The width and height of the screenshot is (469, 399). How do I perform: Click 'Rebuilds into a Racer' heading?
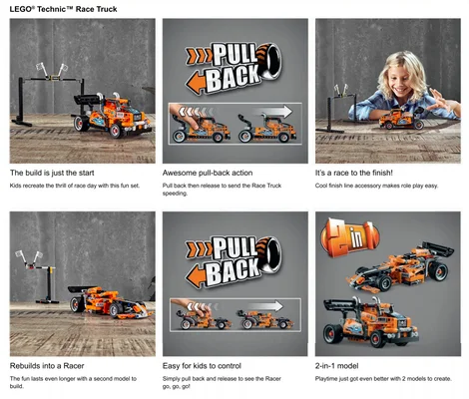(47, 366)
